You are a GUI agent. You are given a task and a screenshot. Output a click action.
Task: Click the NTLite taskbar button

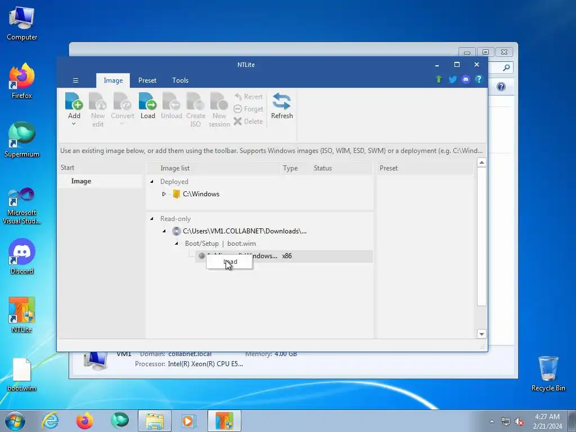tap(224, 421)
